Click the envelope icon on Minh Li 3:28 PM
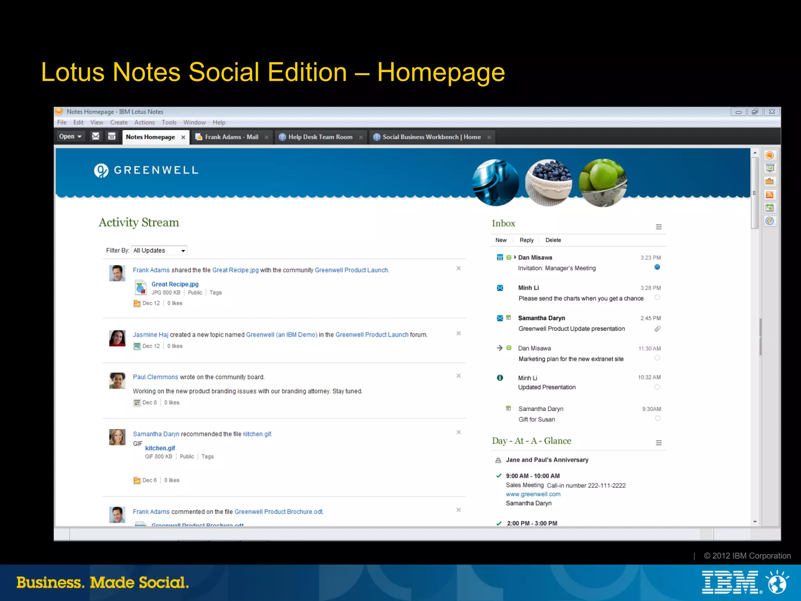801x601 pixels. click(x=500, y=288)
